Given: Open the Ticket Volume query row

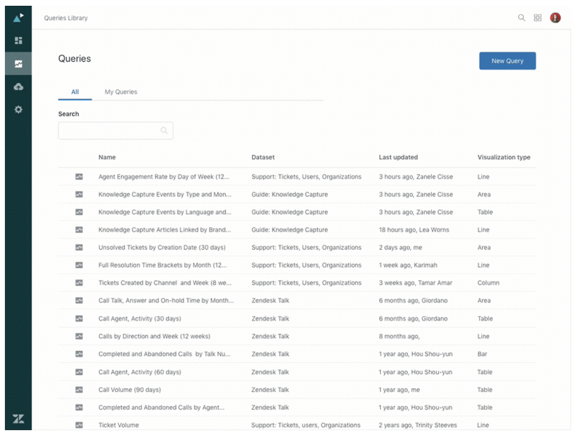Looking at the screenshot, I should [297, 425].
